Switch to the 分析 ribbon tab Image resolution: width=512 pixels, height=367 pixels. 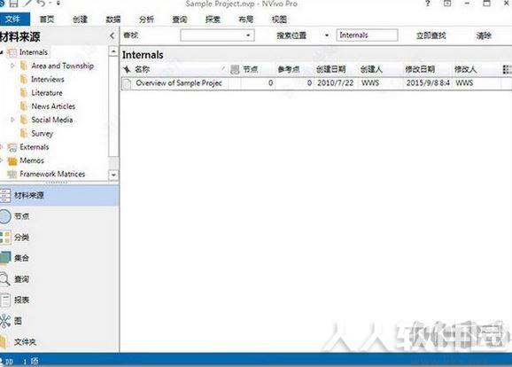click(x=146, y=20)
